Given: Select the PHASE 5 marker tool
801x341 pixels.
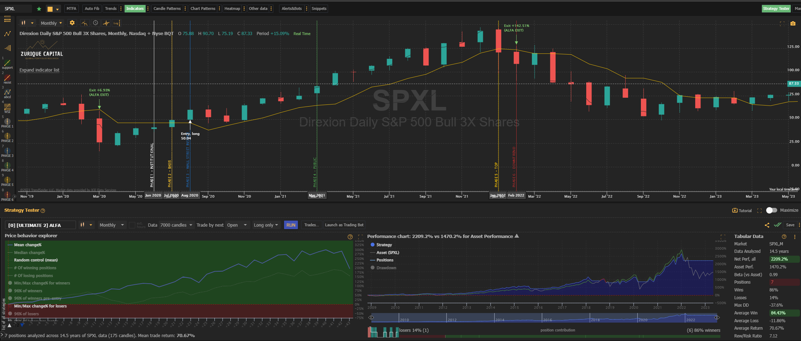Looking at the screenshot, I should click(7, 181).
